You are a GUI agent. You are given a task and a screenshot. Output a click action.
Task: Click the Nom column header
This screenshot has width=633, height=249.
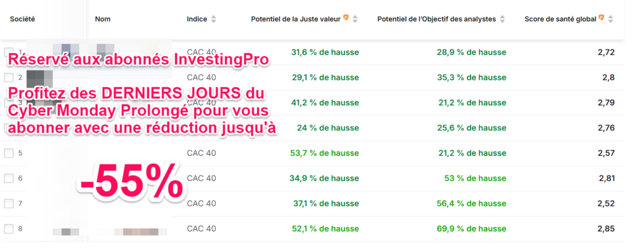(102, 19)
